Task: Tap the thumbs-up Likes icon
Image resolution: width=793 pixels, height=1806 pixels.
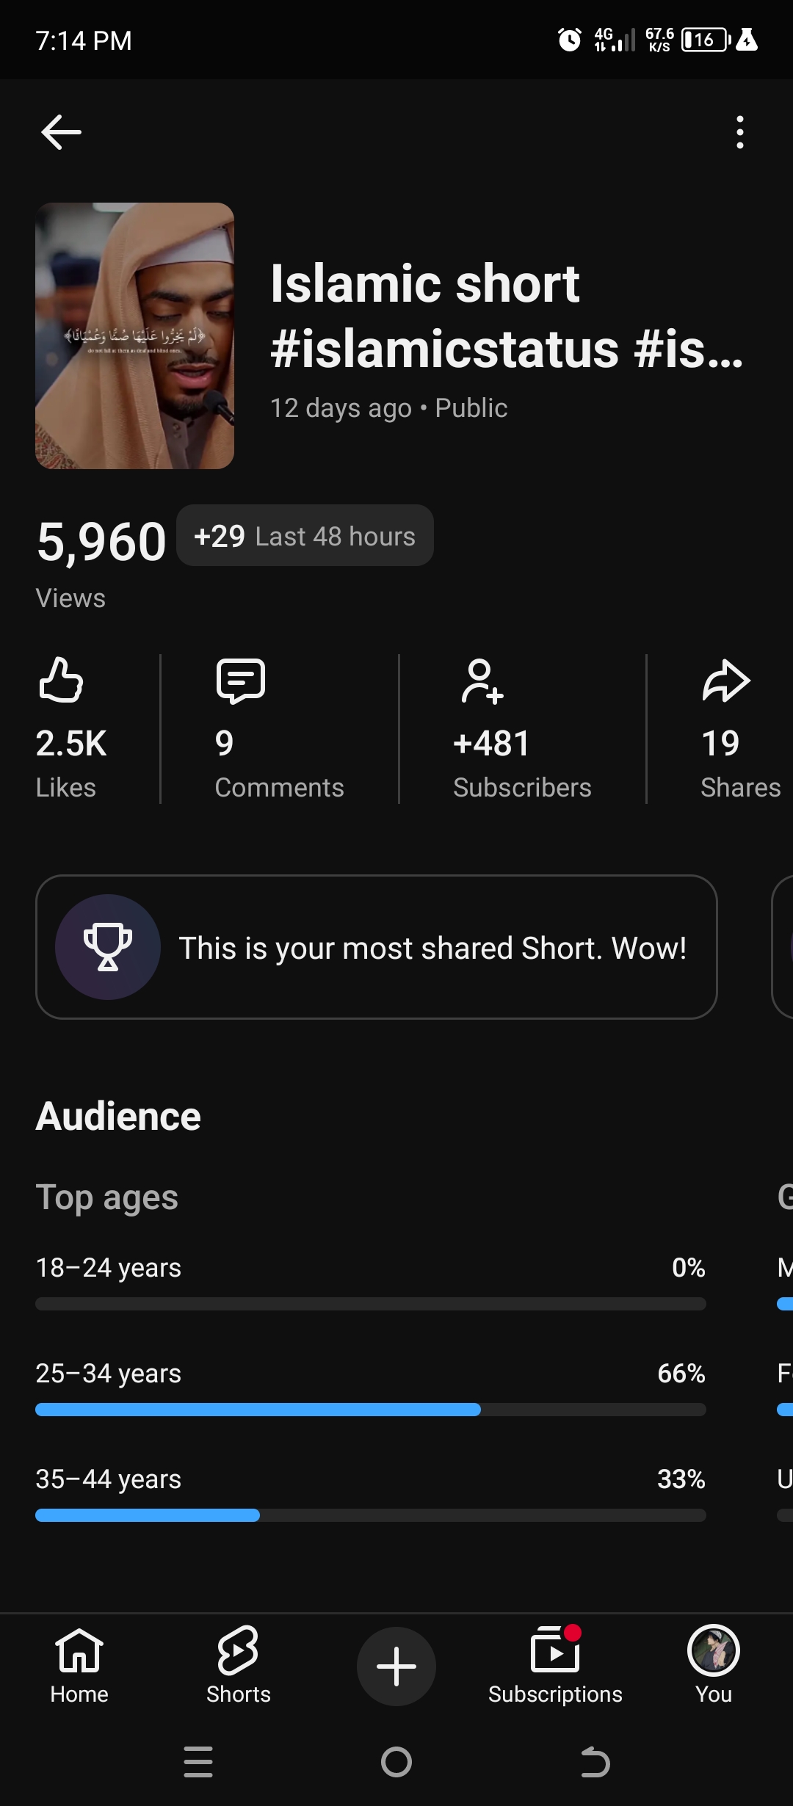Action: (61, 680)
